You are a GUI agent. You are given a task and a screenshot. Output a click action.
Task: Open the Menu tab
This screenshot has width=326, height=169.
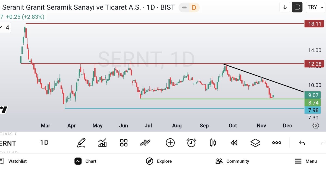pyautogui.click(x=306, y=161)
